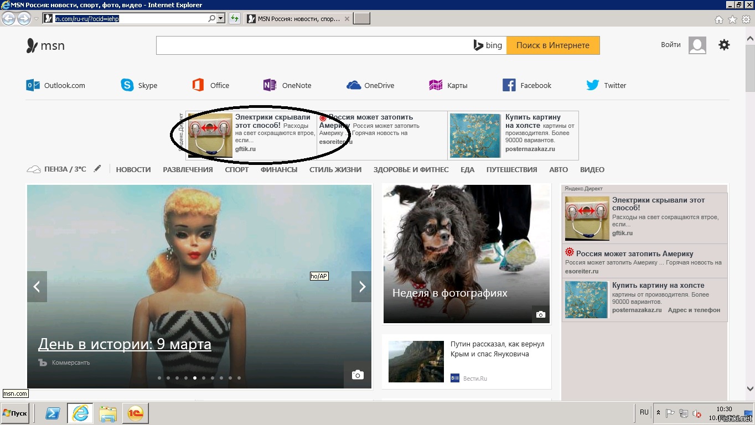Open the Internet Explorer tools gear

746,19
